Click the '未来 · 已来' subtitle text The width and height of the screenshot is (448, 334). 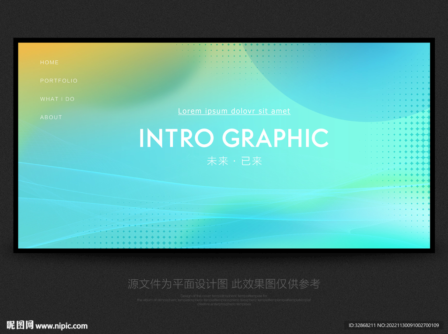234,161
